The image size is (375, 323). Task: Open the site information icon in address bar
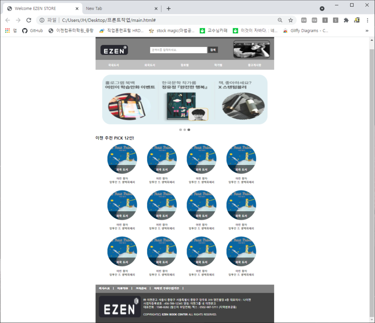point(42,20)
